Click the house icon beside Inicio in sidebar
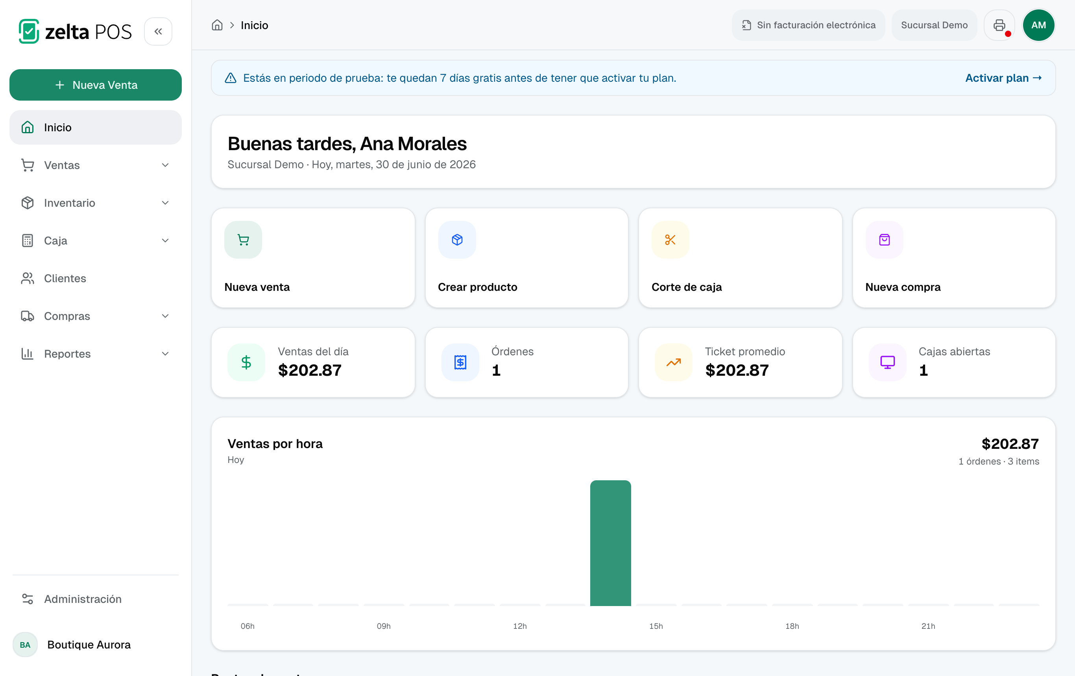This screenshot has width=1075, height=676. tap(28, 127)
